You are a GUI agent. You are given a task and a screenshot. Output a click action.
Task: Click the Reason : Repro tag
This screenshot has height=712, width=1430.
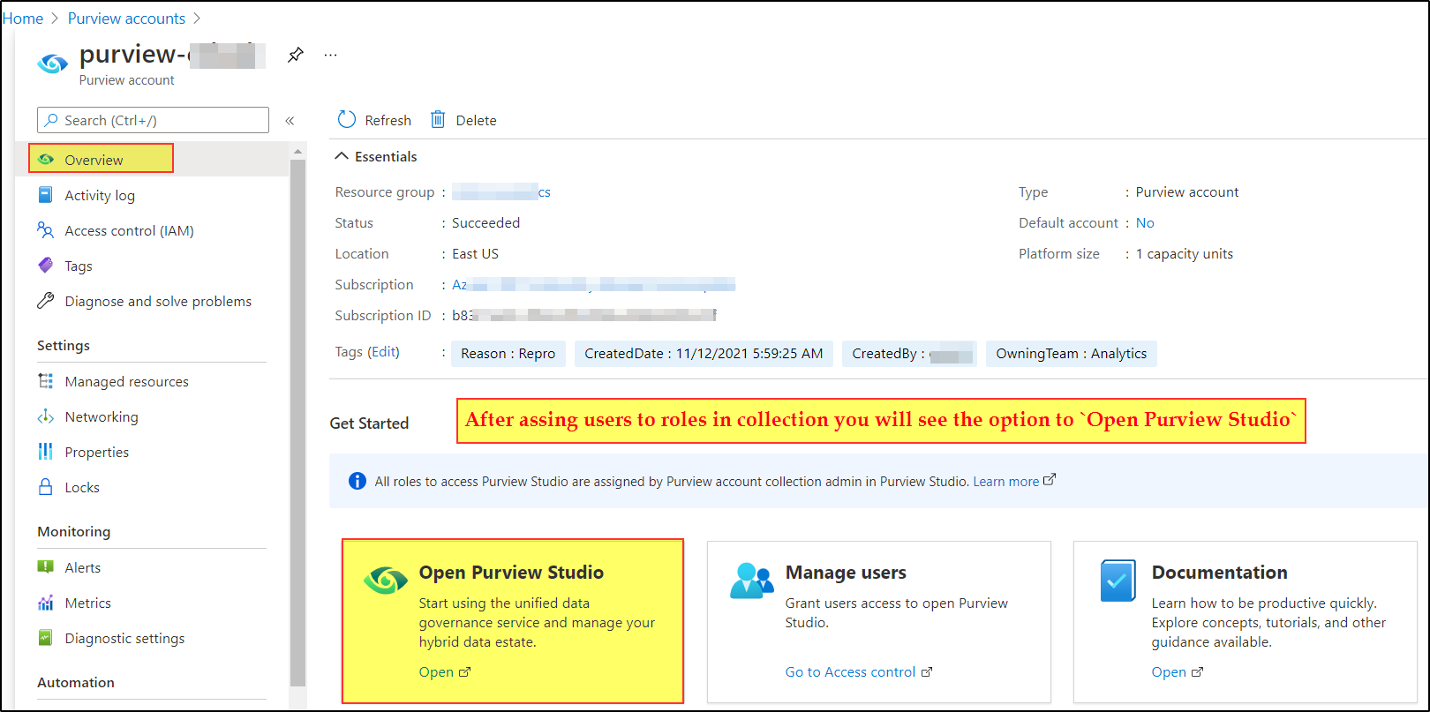(x=508, y=354)
